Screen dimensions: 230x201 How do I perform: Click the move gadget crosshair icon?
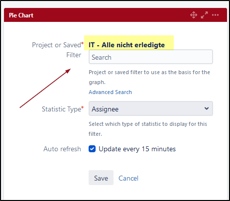(x=194, y=15)
